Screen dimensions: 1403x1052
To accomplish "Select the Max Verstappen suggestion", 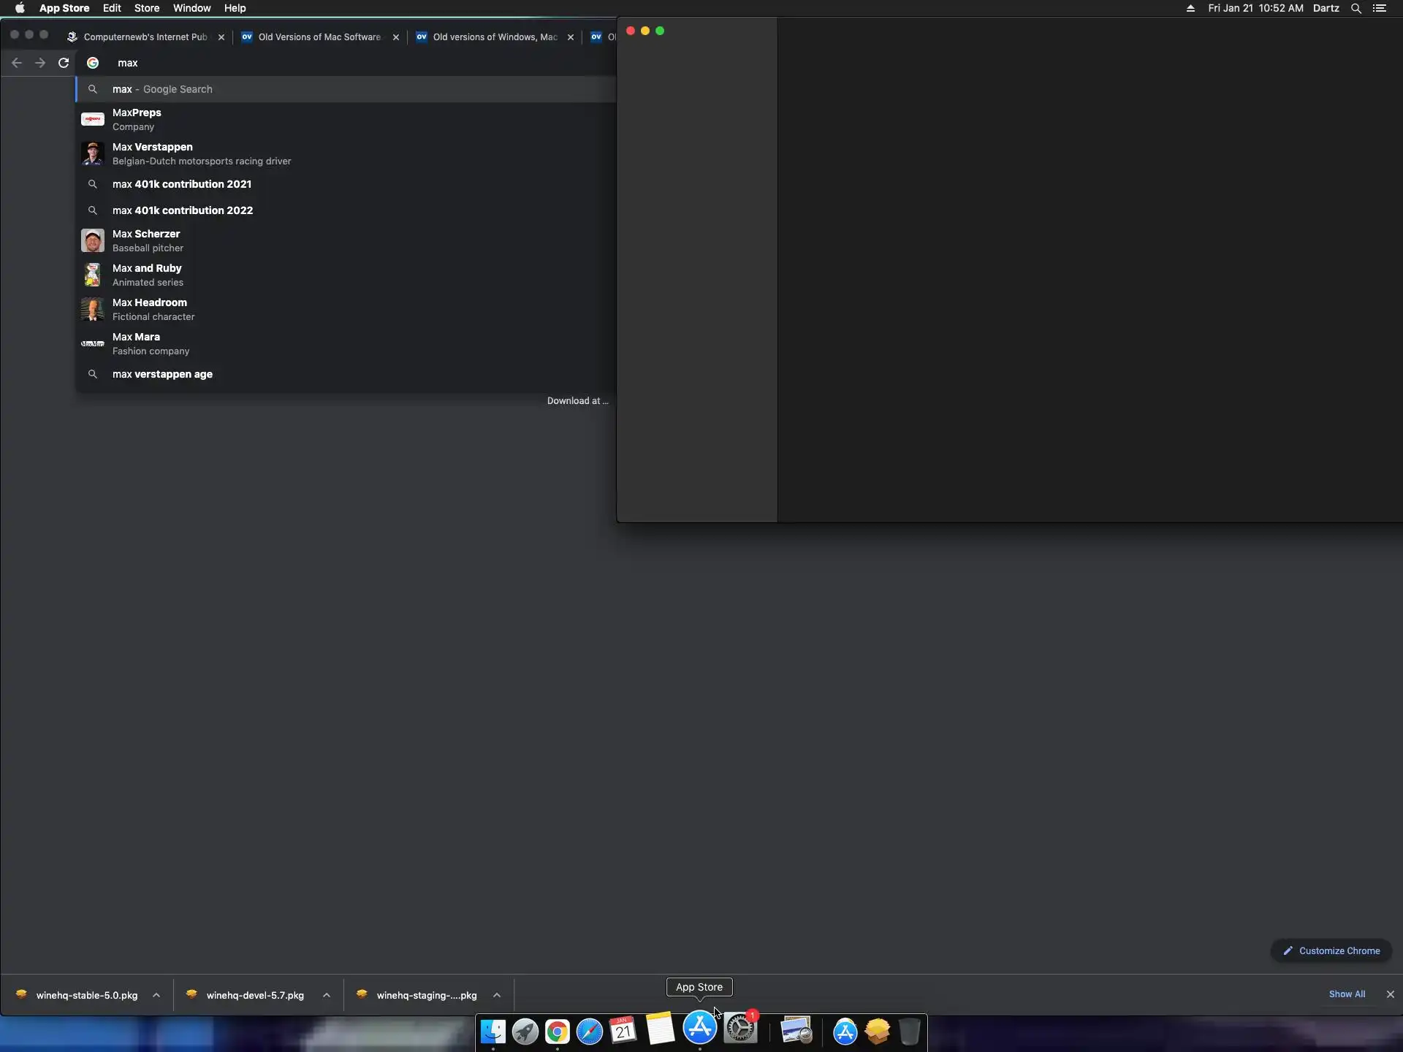I will (x=152, y=153).
